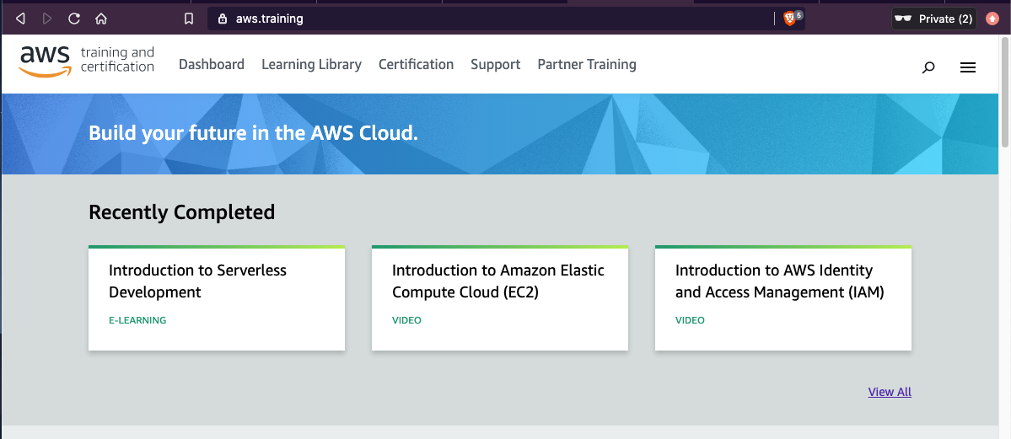Open the Dashboard nav item
This screenshot has width=1011, height=439.
pyautogui.click(x=212, y=65)
